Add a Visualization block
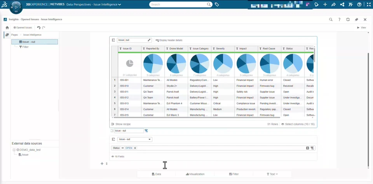 tap(195, 174)
